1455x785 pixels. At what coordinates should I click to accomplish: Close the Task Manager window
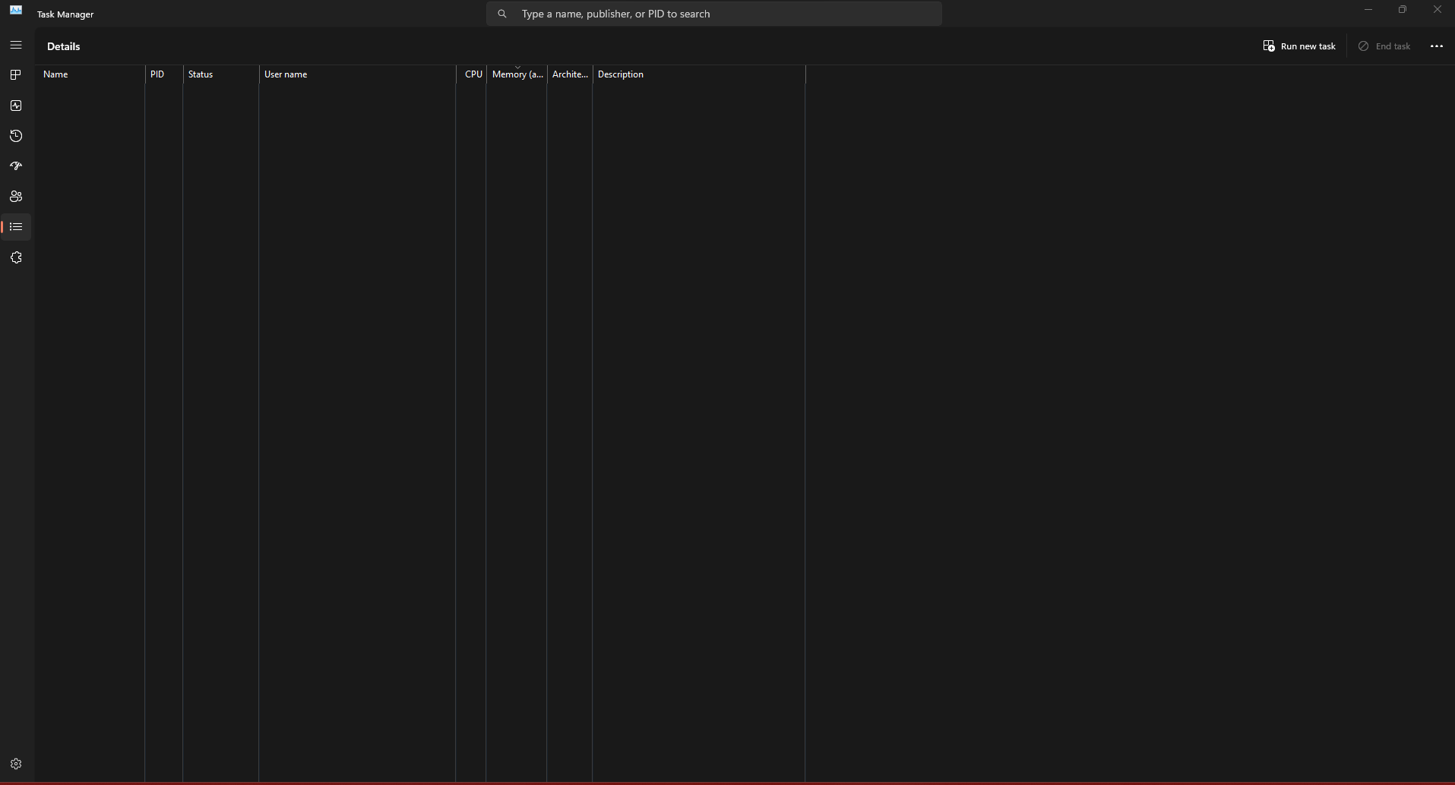click(x=1438, y=10)
